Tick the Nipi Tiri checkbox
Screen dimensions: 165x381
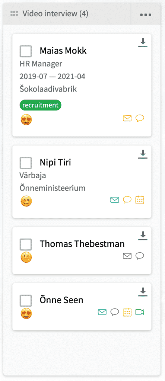(x=26, y=163)
